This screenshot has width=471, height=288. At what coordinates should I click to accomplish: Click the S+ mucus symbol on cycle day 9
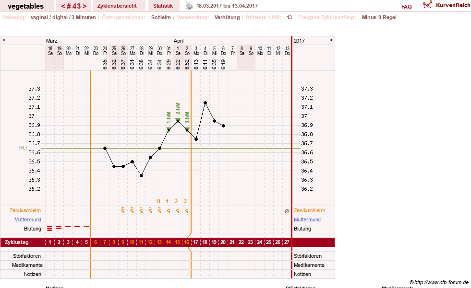[123, 210]
